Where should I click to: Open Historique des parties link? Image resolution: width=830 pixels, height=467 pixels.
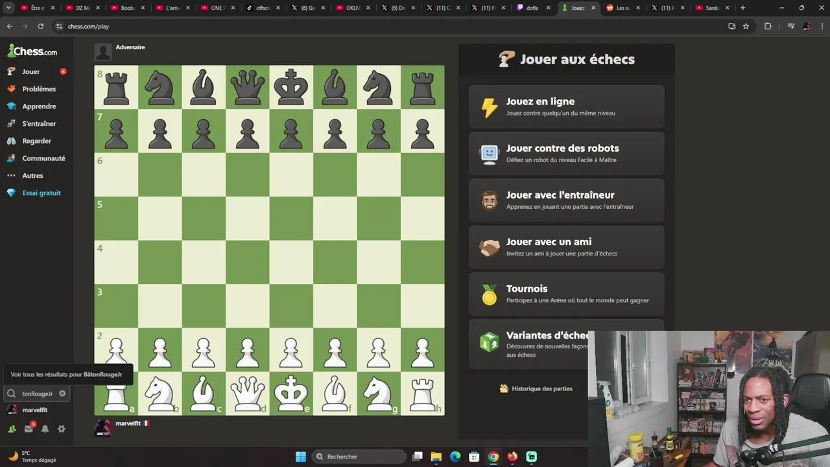[x=536, y=389]
